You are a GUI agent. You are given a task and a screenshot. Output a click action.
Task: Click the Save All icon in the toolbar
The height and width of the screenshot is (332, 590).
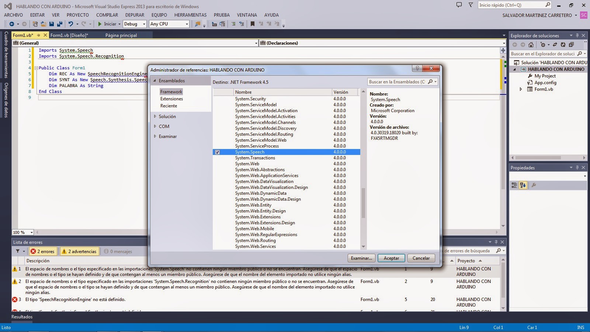pyautogui.click(x=59, y=24)
